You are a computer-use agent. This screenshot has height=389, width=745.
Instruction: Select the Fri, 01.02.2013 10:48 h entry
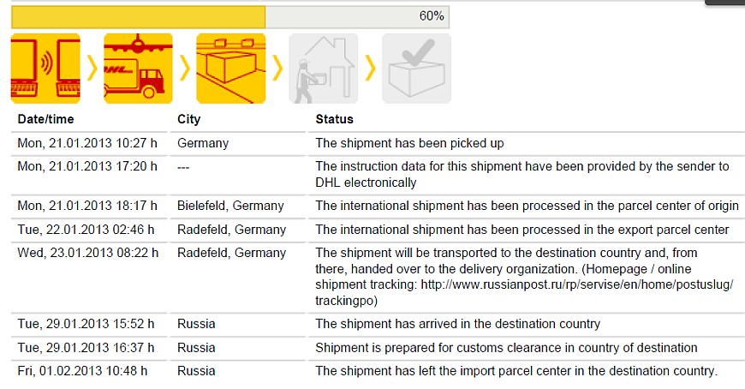(x=82, y=371)
